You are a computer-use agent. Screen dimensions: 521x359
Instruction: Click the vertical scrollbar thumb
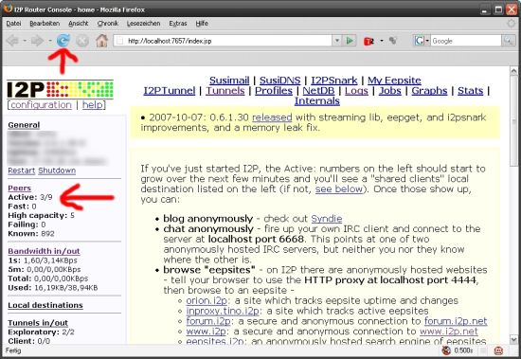pos(513,121)
